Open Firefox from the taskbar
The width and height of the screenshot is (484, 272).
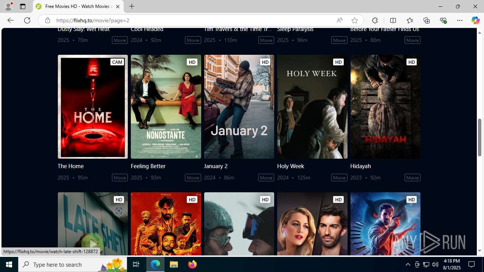(192, 264)
